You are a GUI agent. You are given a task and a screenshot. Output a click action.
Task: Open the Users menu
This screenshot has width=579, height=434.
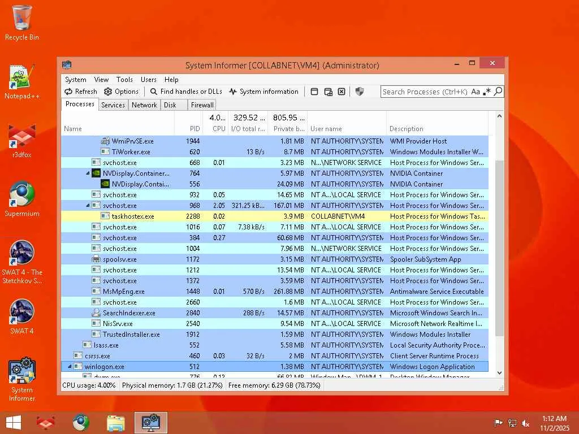[149, 79]
